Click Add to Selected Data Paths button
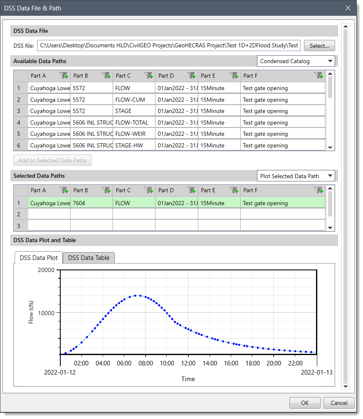This screenshot has width=363, height=419. [x=52, y=160]
